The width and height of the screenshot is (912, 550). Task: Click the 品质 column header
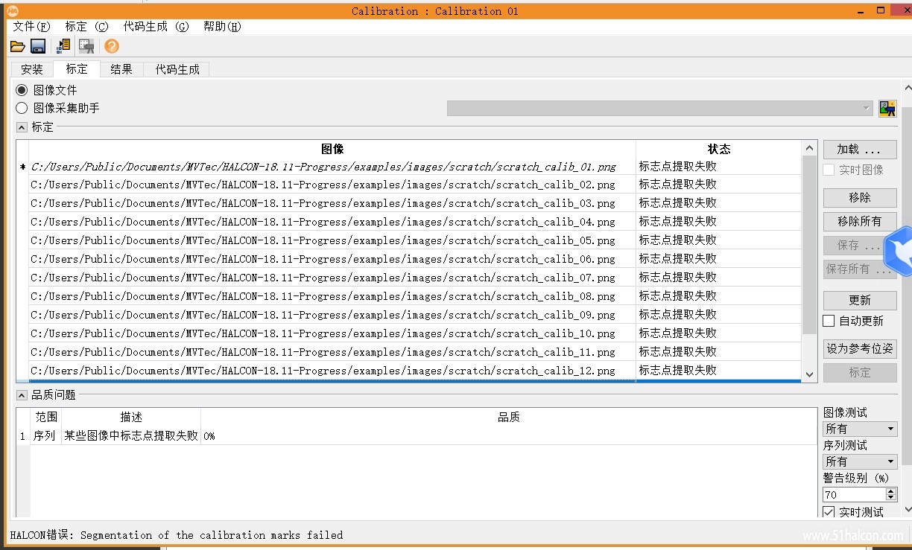509,418
